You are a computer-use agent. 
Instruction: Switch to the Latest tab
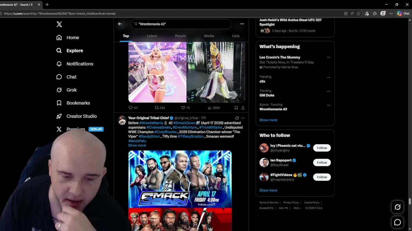[x=152, y=36]
